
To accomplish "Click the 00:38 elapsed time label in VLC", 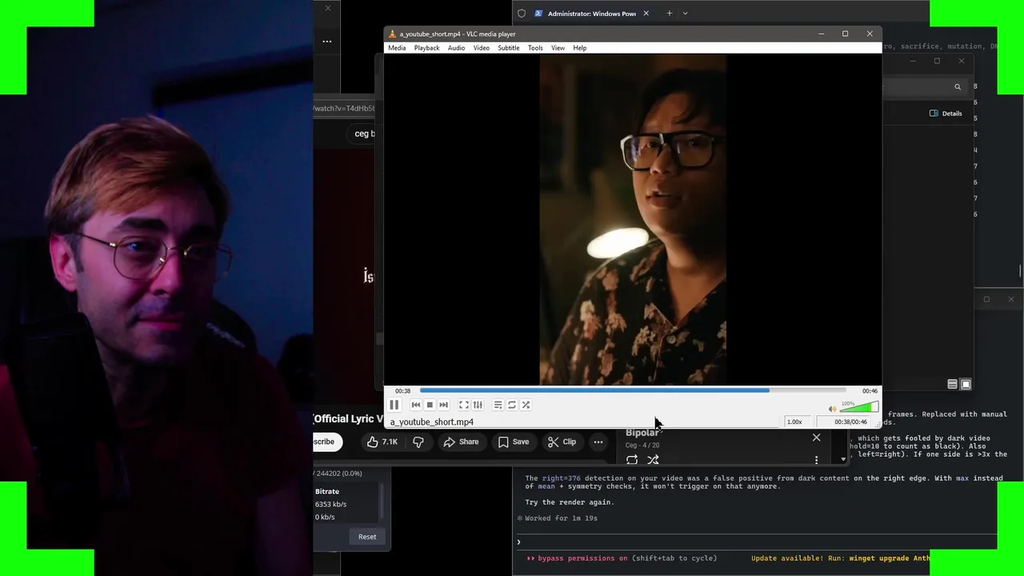I will 402,390.
